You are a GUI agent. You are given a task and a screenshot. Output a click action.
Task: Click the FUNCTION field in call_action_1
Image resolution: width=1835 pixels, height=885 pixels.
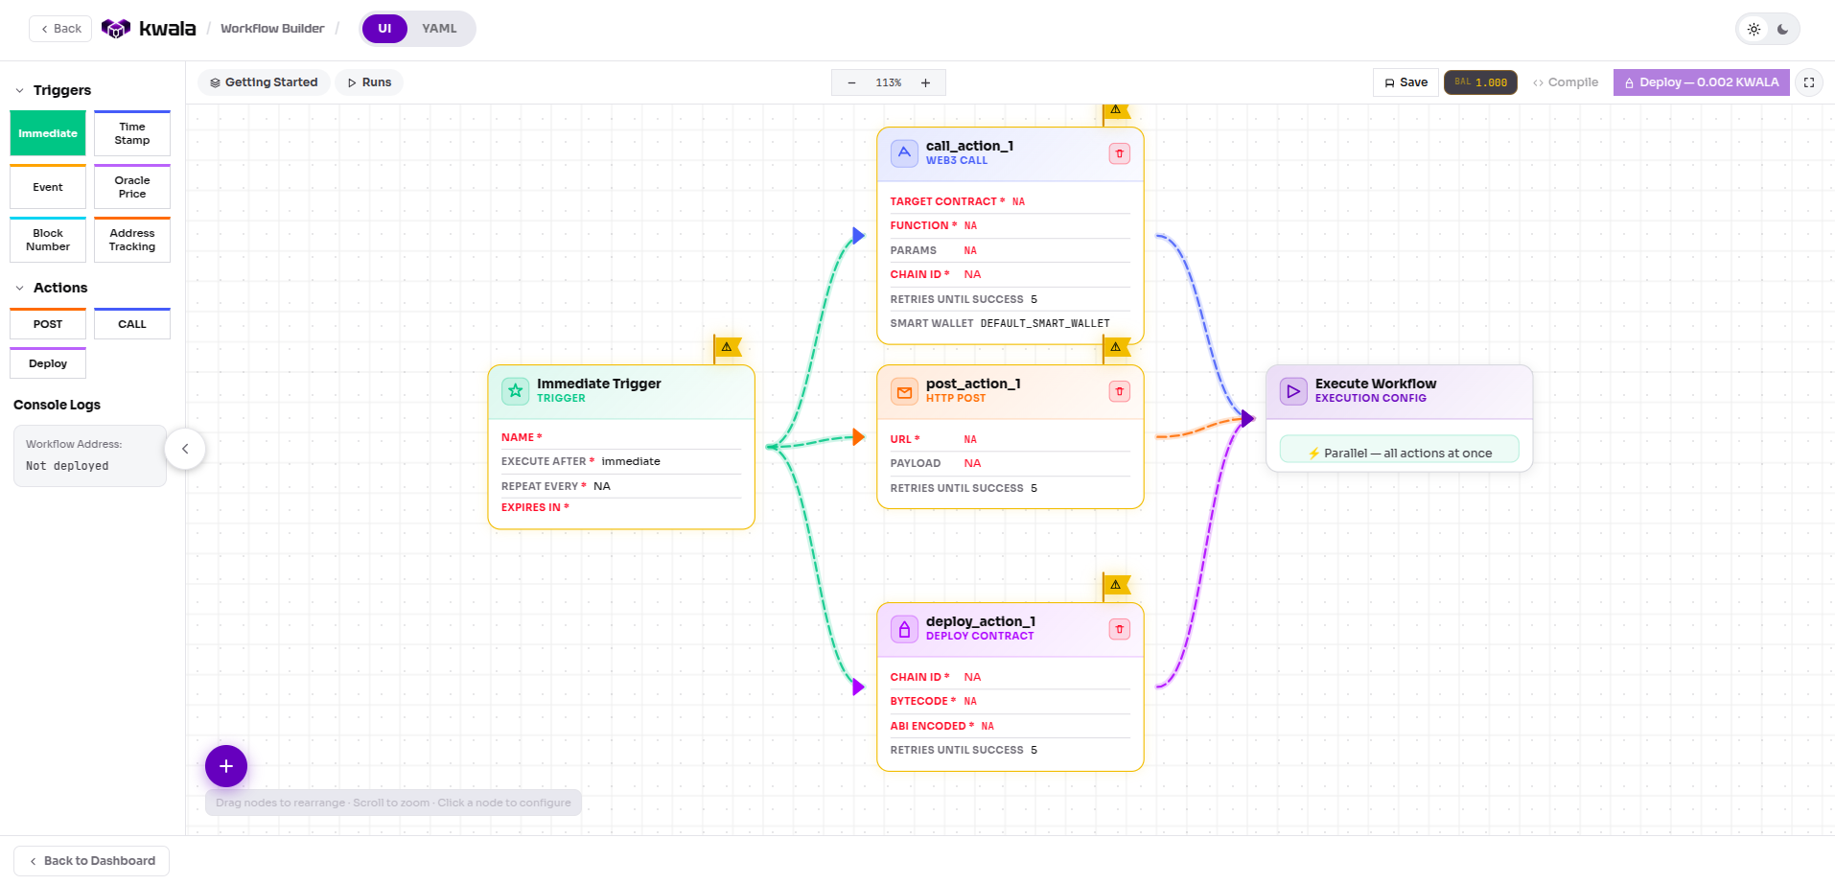1010,225
